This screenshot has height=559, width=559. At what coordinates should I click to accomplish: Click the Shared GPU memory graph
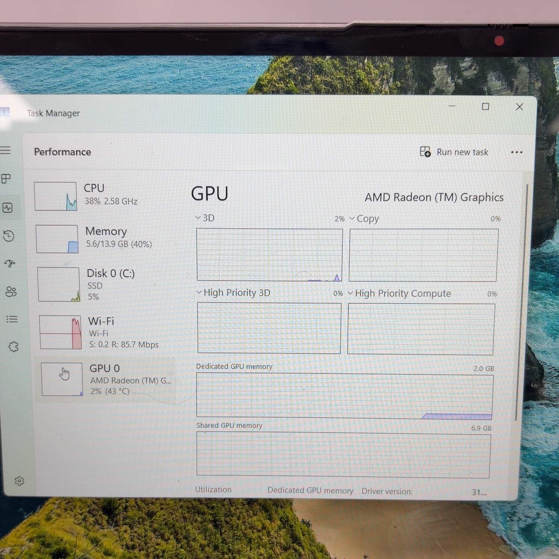[343, 455]
